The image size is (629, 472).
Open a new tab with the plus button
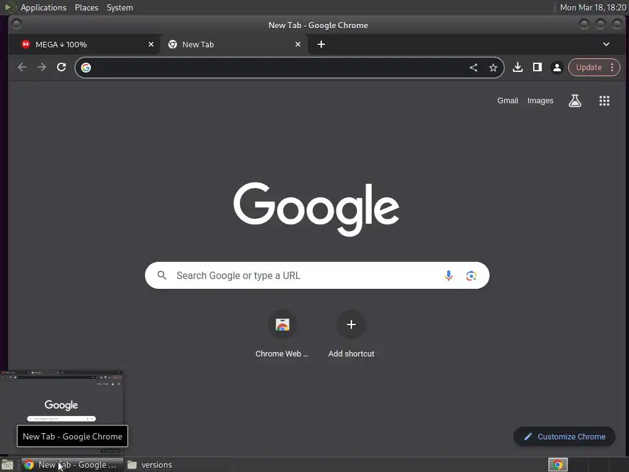321,44
